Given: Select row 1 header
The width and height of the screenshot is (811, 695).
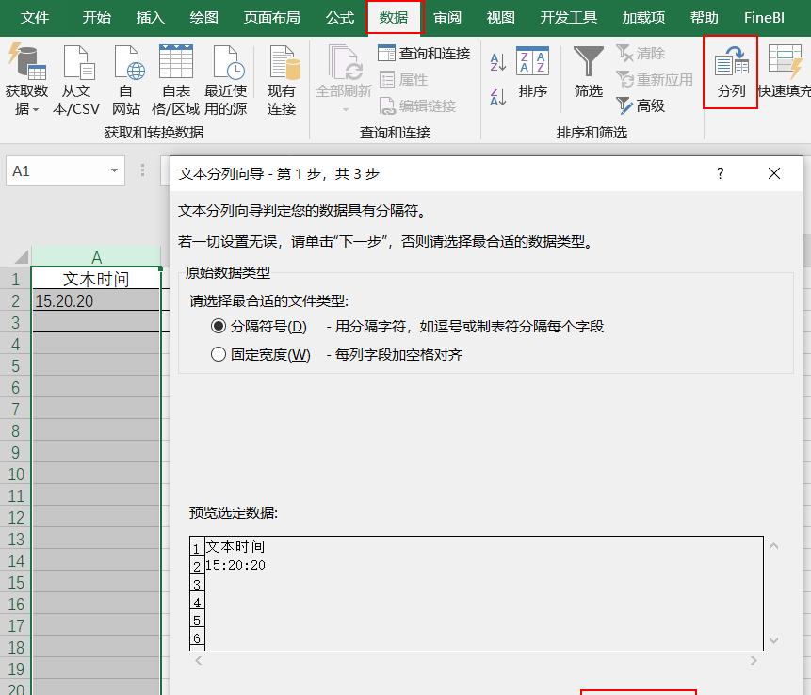Looking at the screenshot, I should (15, 280).
